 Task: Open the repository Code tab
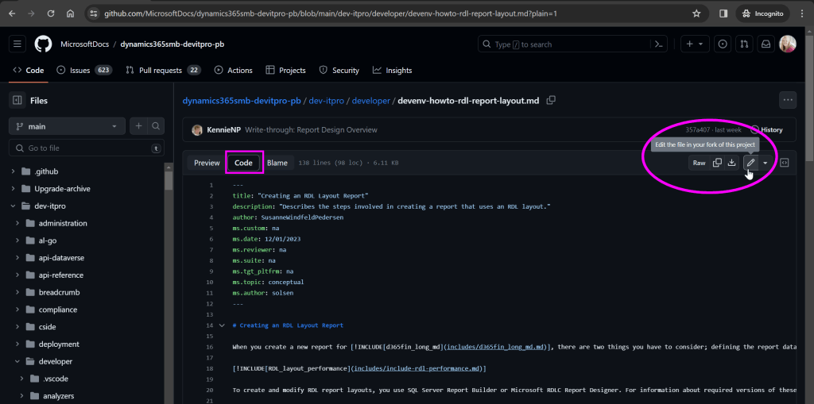click(x=28, y=70)
